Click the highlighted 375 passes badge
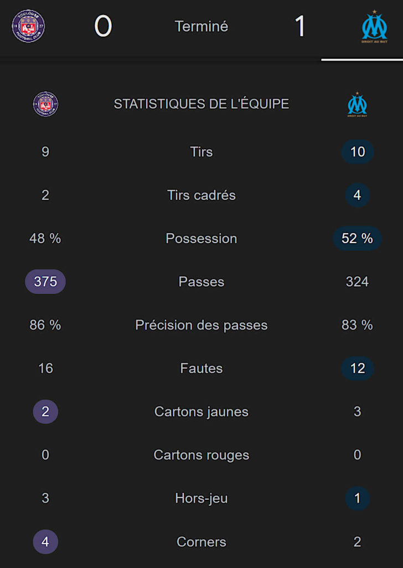 [x=45, y=282]
